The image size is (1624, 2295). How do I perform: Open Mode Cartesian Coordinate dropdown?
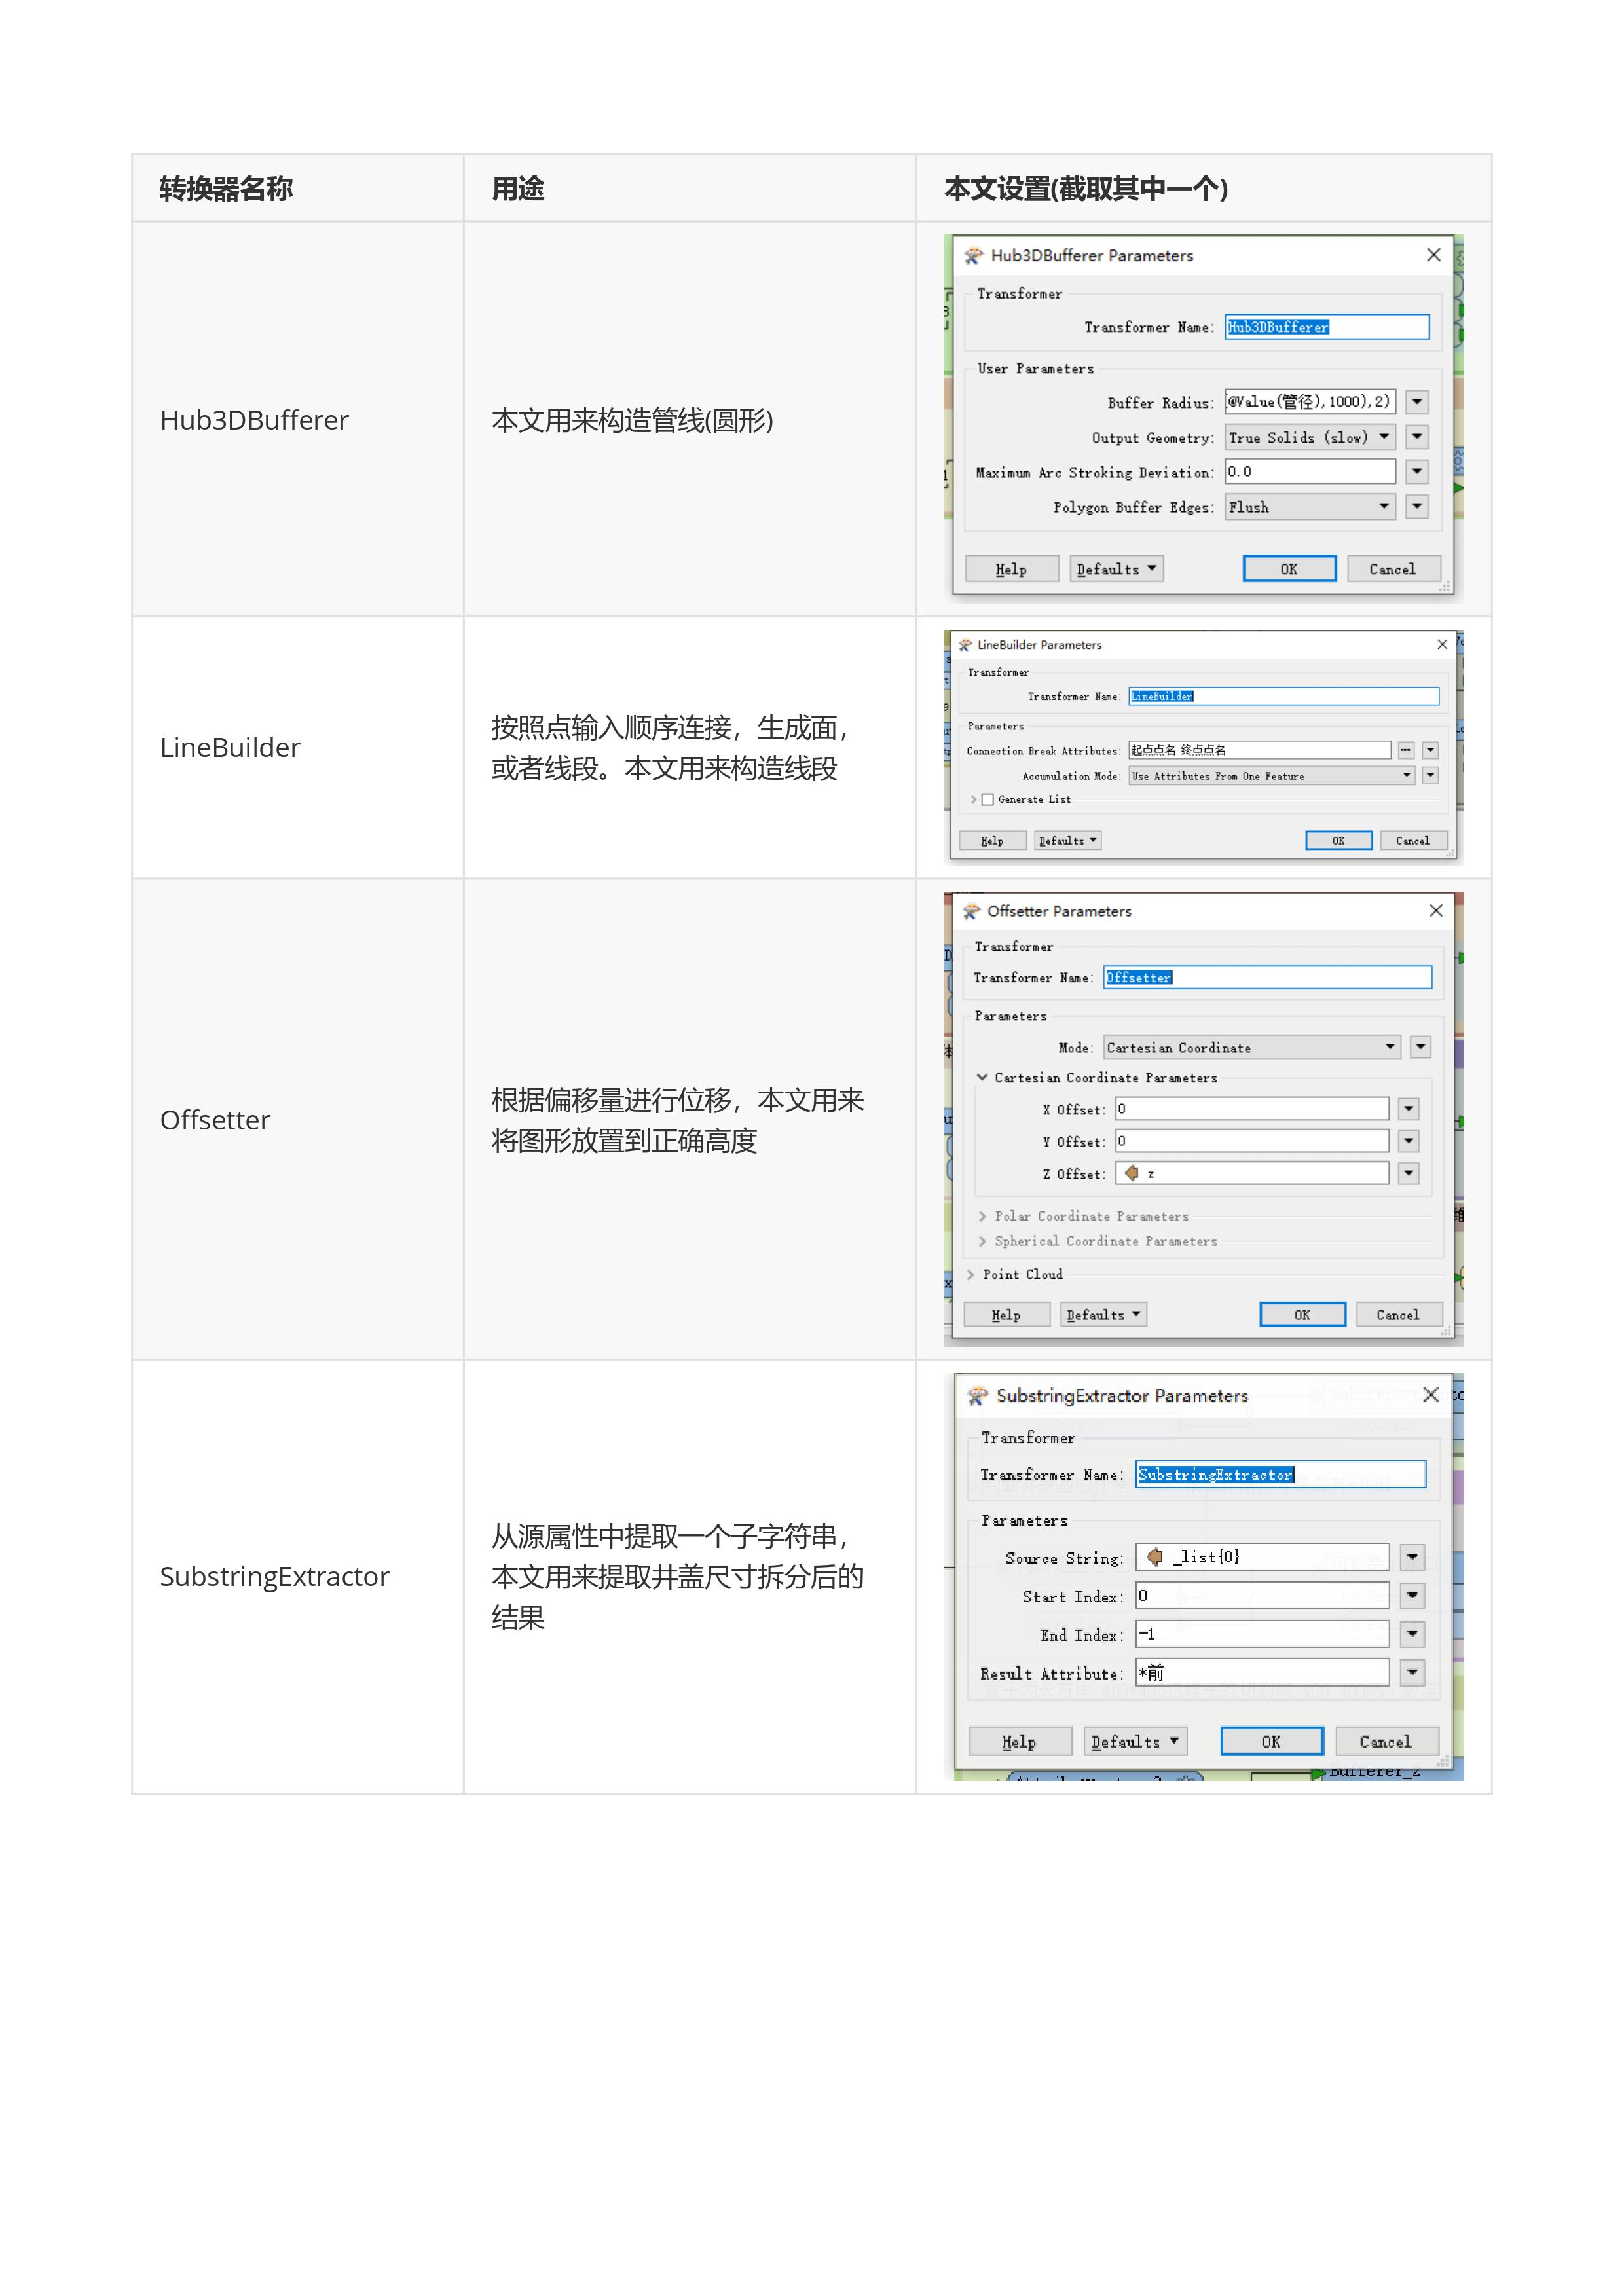click(1251, 1048)
